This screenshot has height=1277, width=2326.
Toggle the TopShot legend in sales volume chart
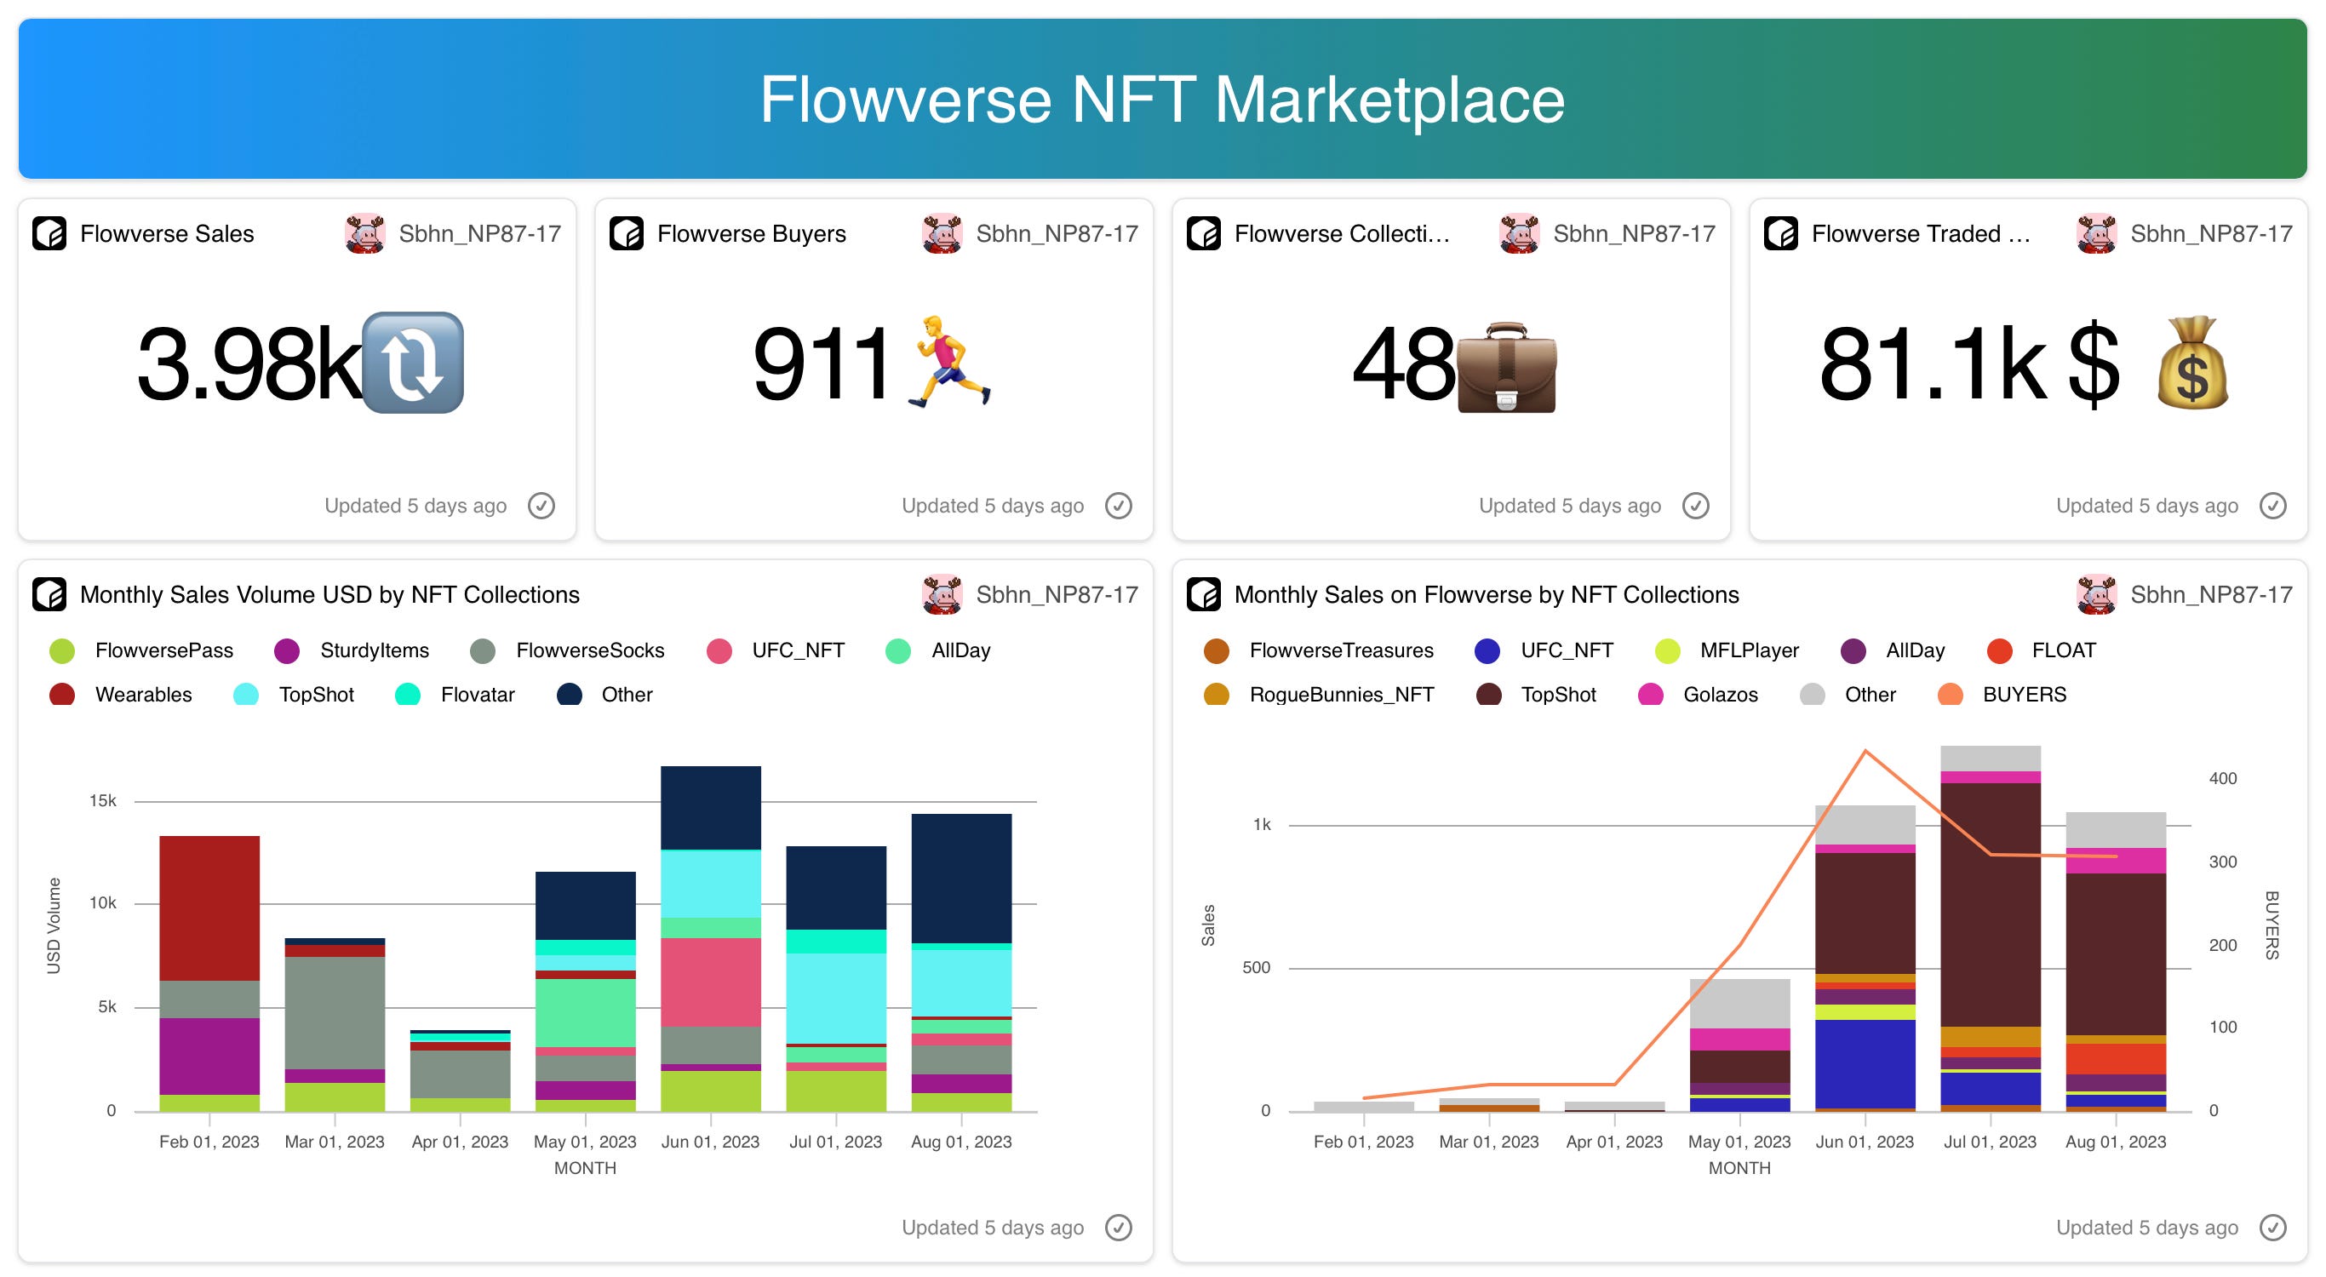click(x=316, y=695)
